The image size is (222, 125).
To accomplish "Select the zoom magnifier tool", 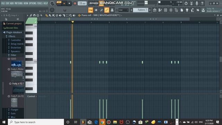I will coord(71,15).
